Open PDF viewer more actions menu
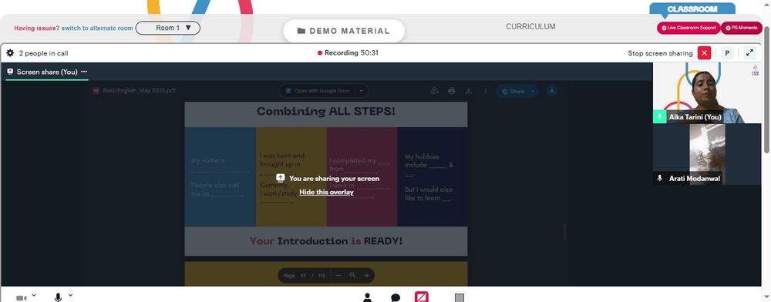The height and width of the screenshot is (302, 771). 485,91
